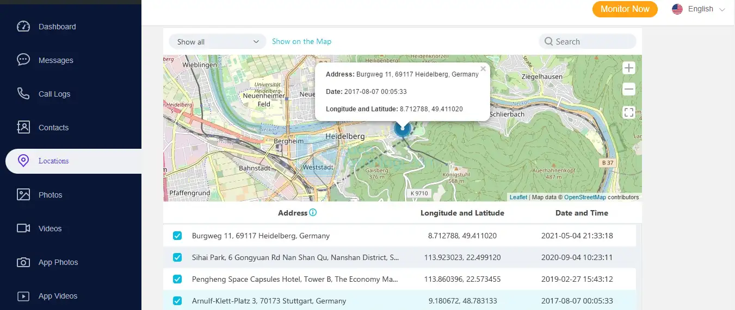
Task: Click the Address info icon
Action: [313, 213]
